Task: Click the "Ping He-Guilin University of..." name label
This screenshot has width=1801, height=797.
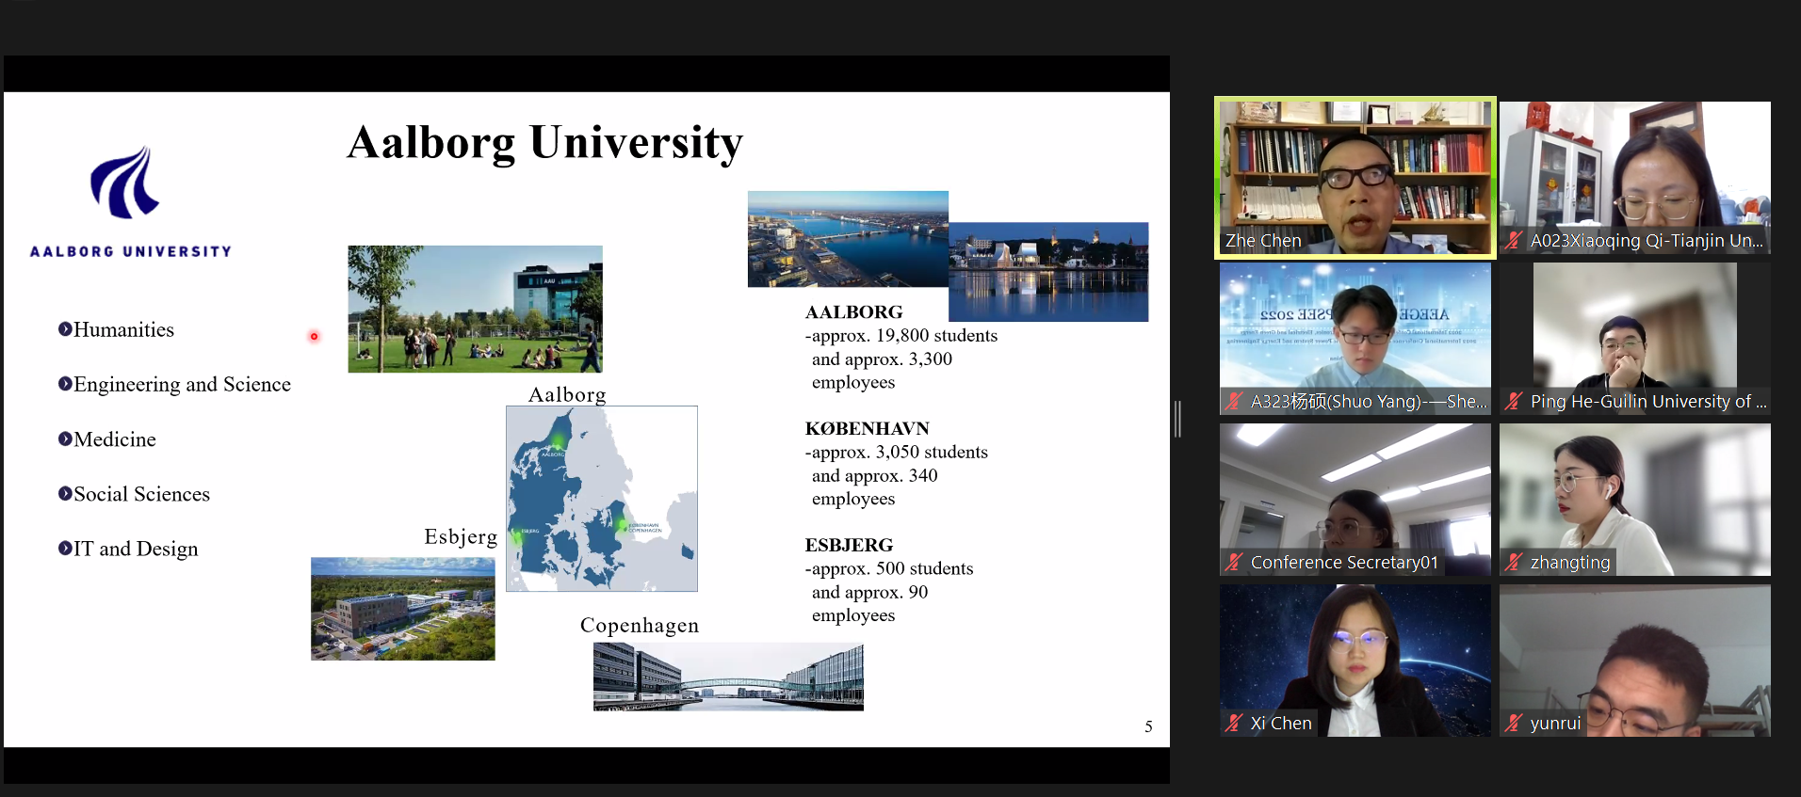Action: [x=1648, y=402]
